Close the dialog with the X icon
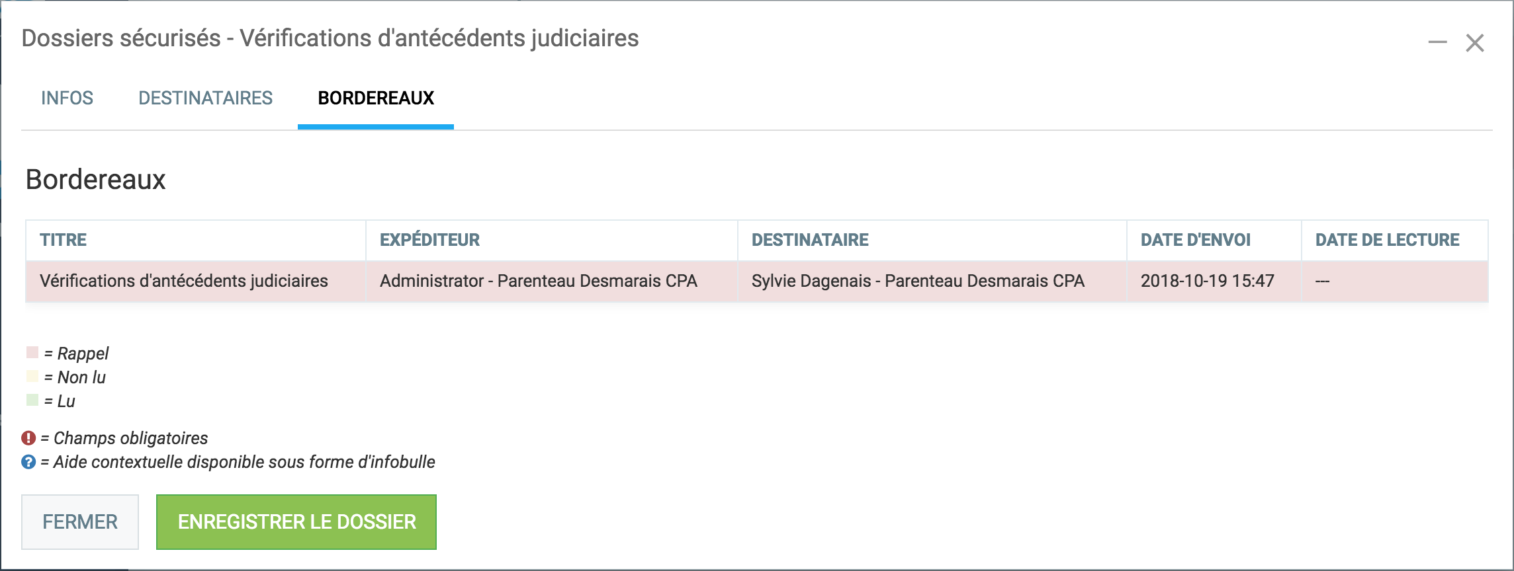Screen dimensions: 1514x571 pyautogui.click(x=1475, y=43)
